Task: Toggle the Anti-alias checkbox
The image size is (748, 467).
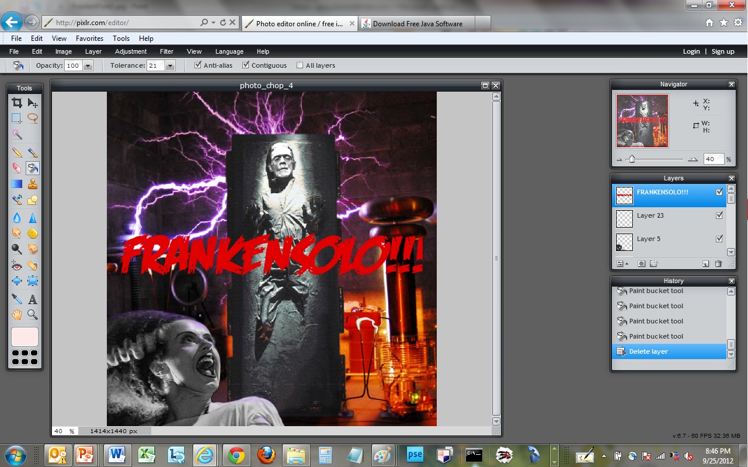Action: (x=198, y=65)
